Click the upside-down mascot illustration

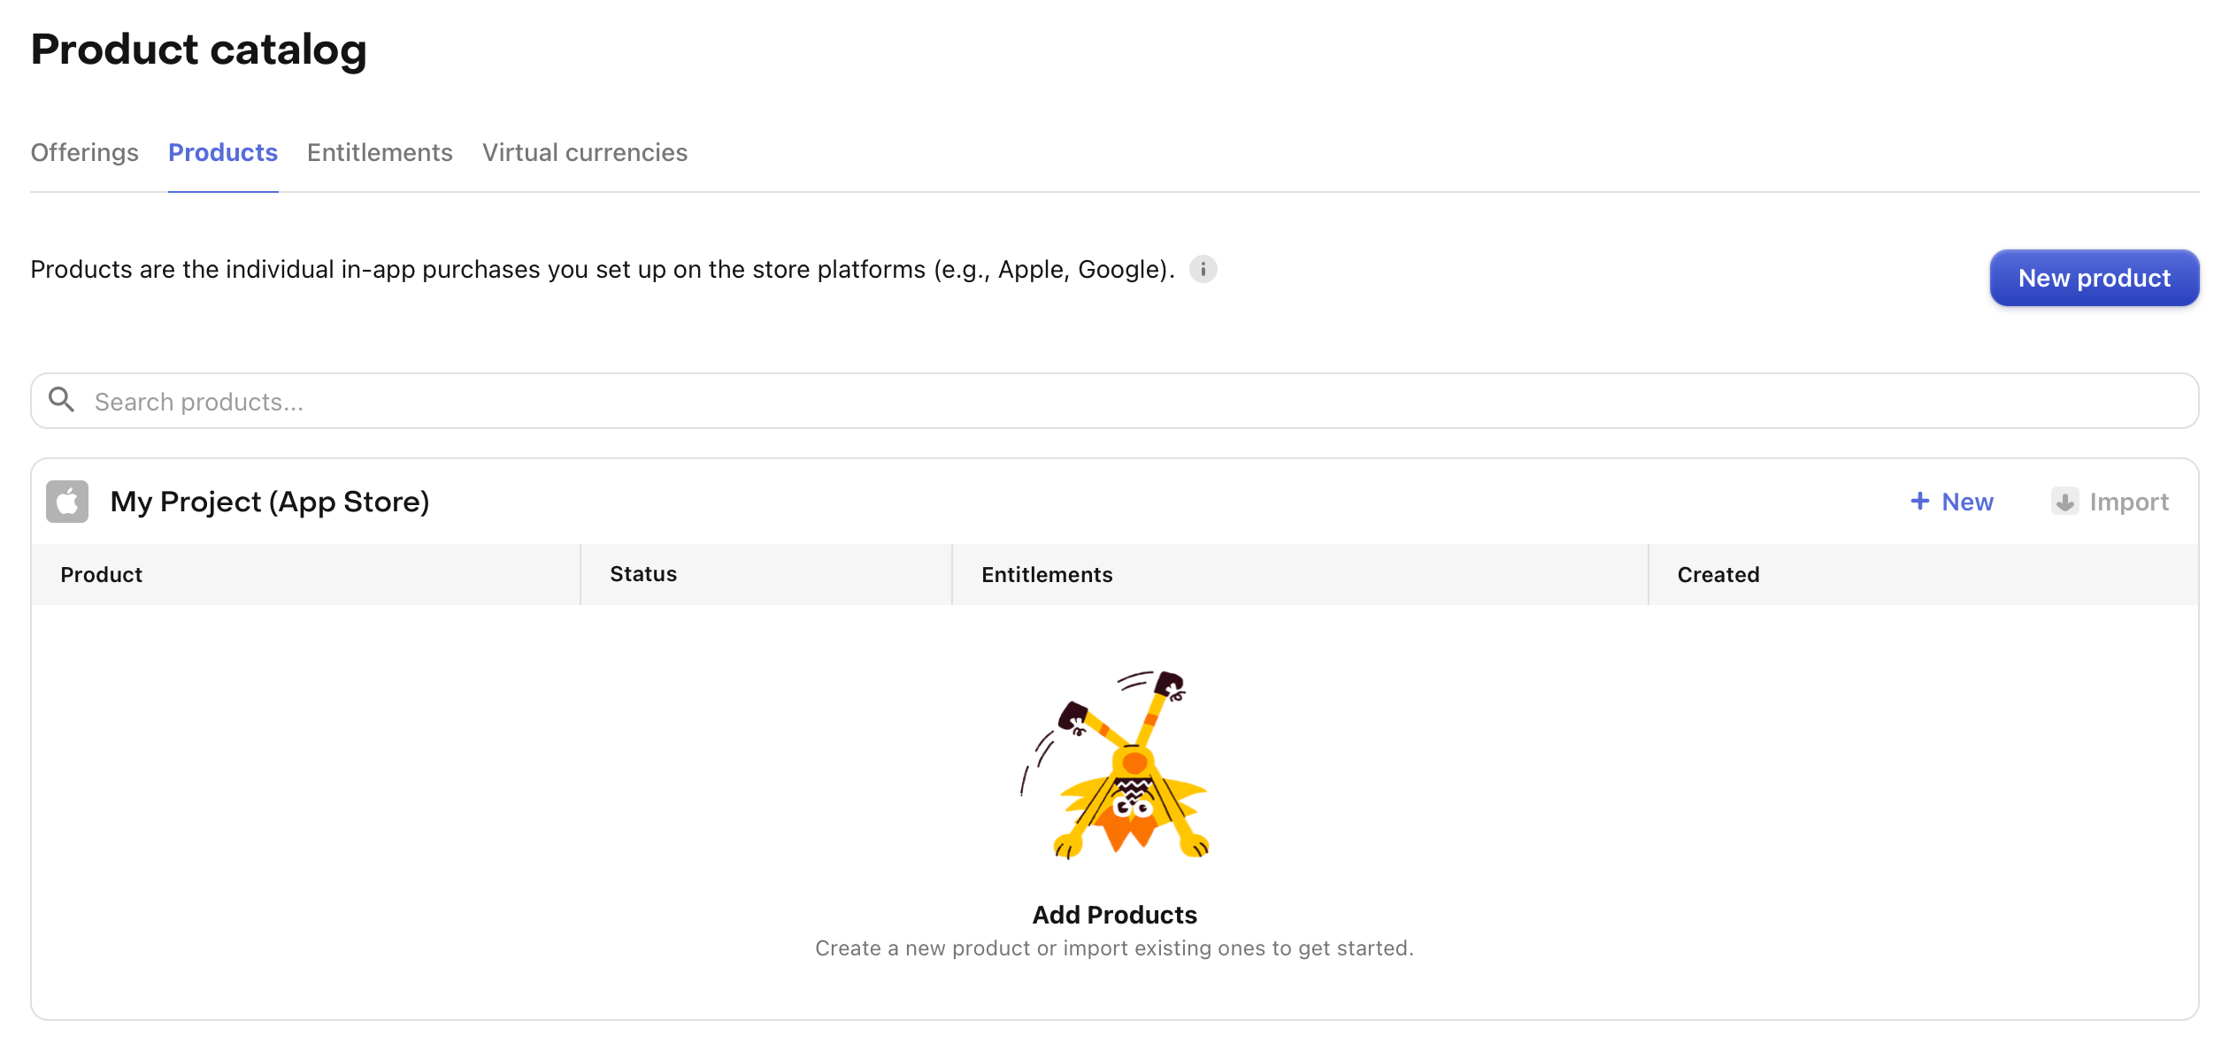tap(1115, 765)
